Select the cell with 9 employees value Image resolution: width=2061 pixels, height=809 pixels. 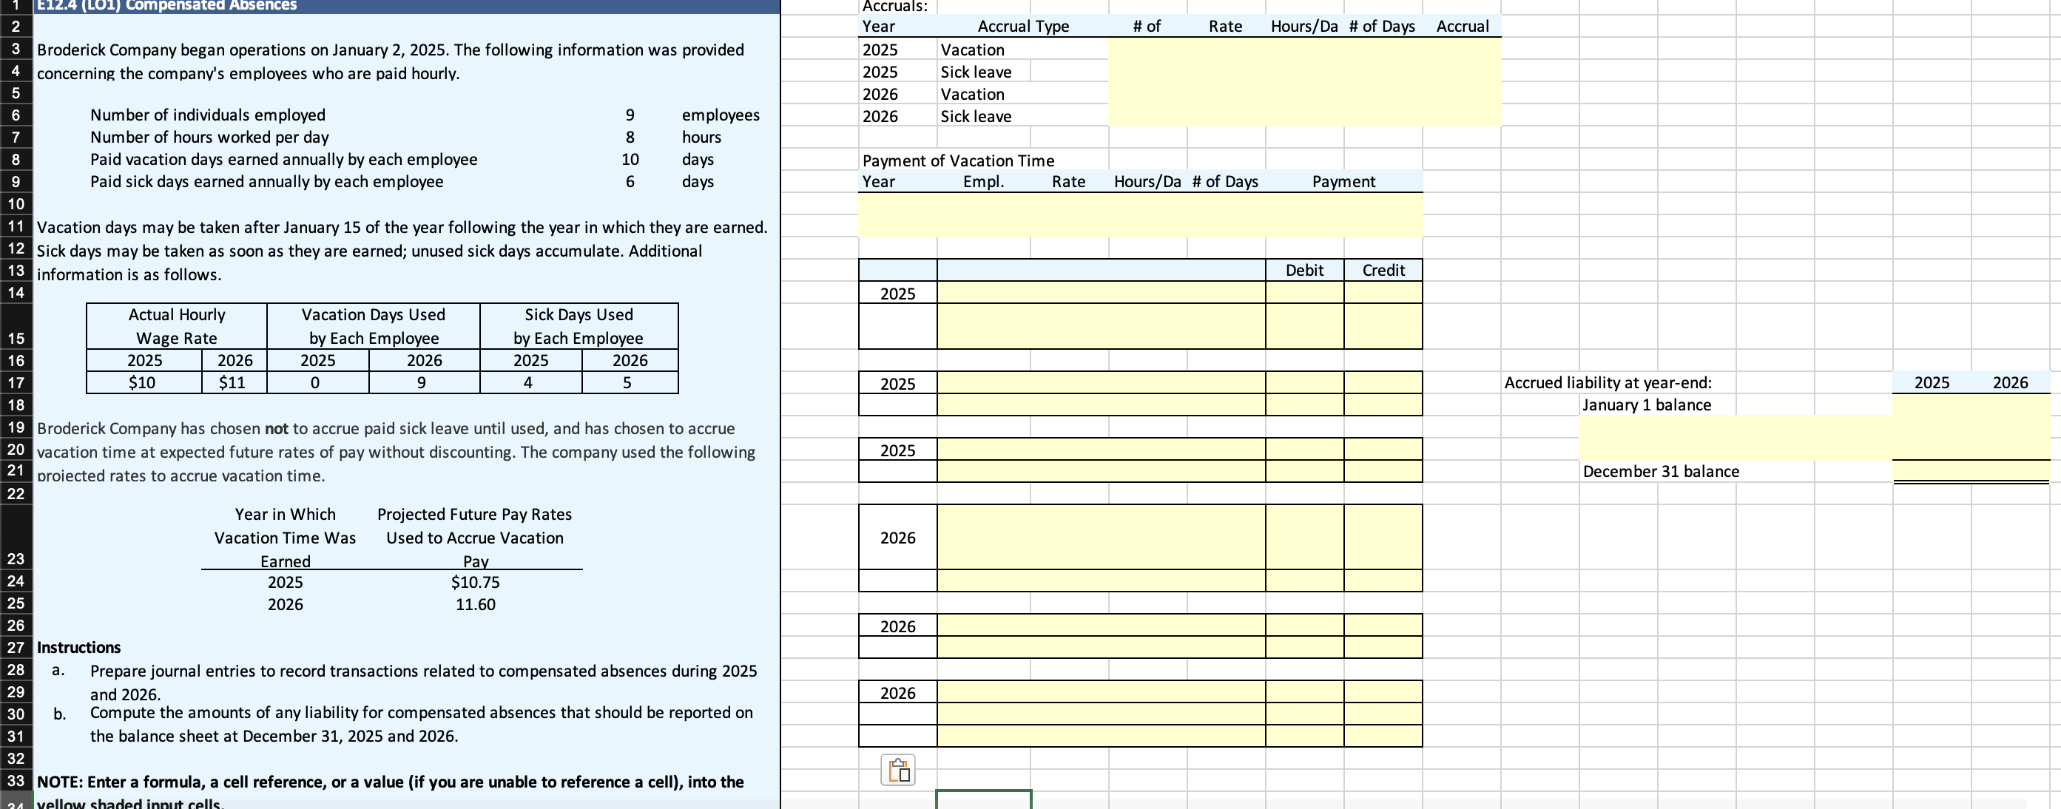click(x=630, y=115)
